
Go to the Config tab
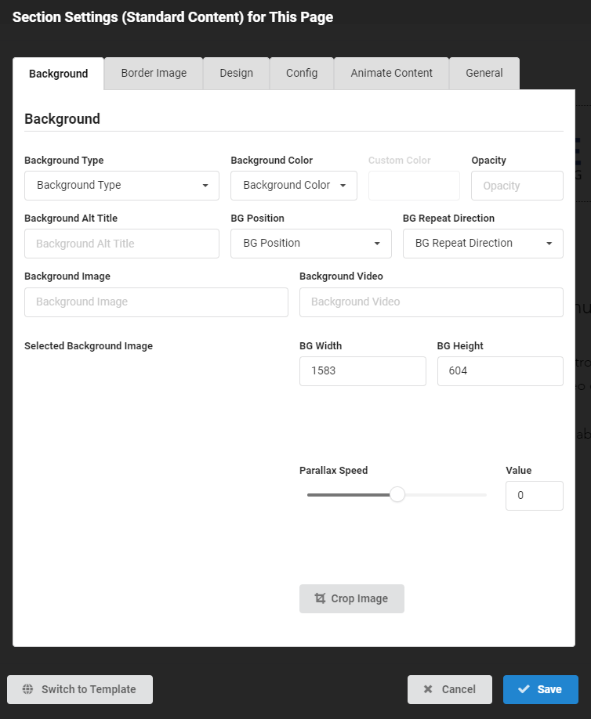[x=302, y=74]
